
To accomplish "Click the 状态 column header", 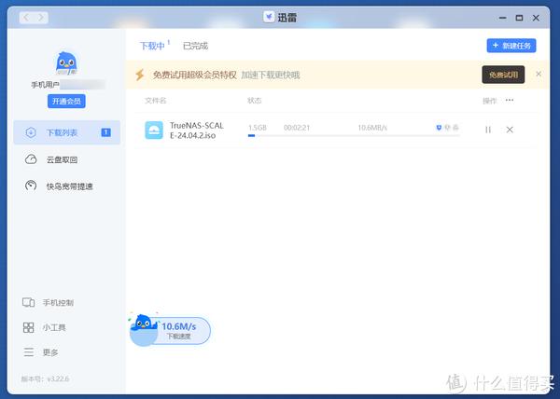I will [254, 101].
